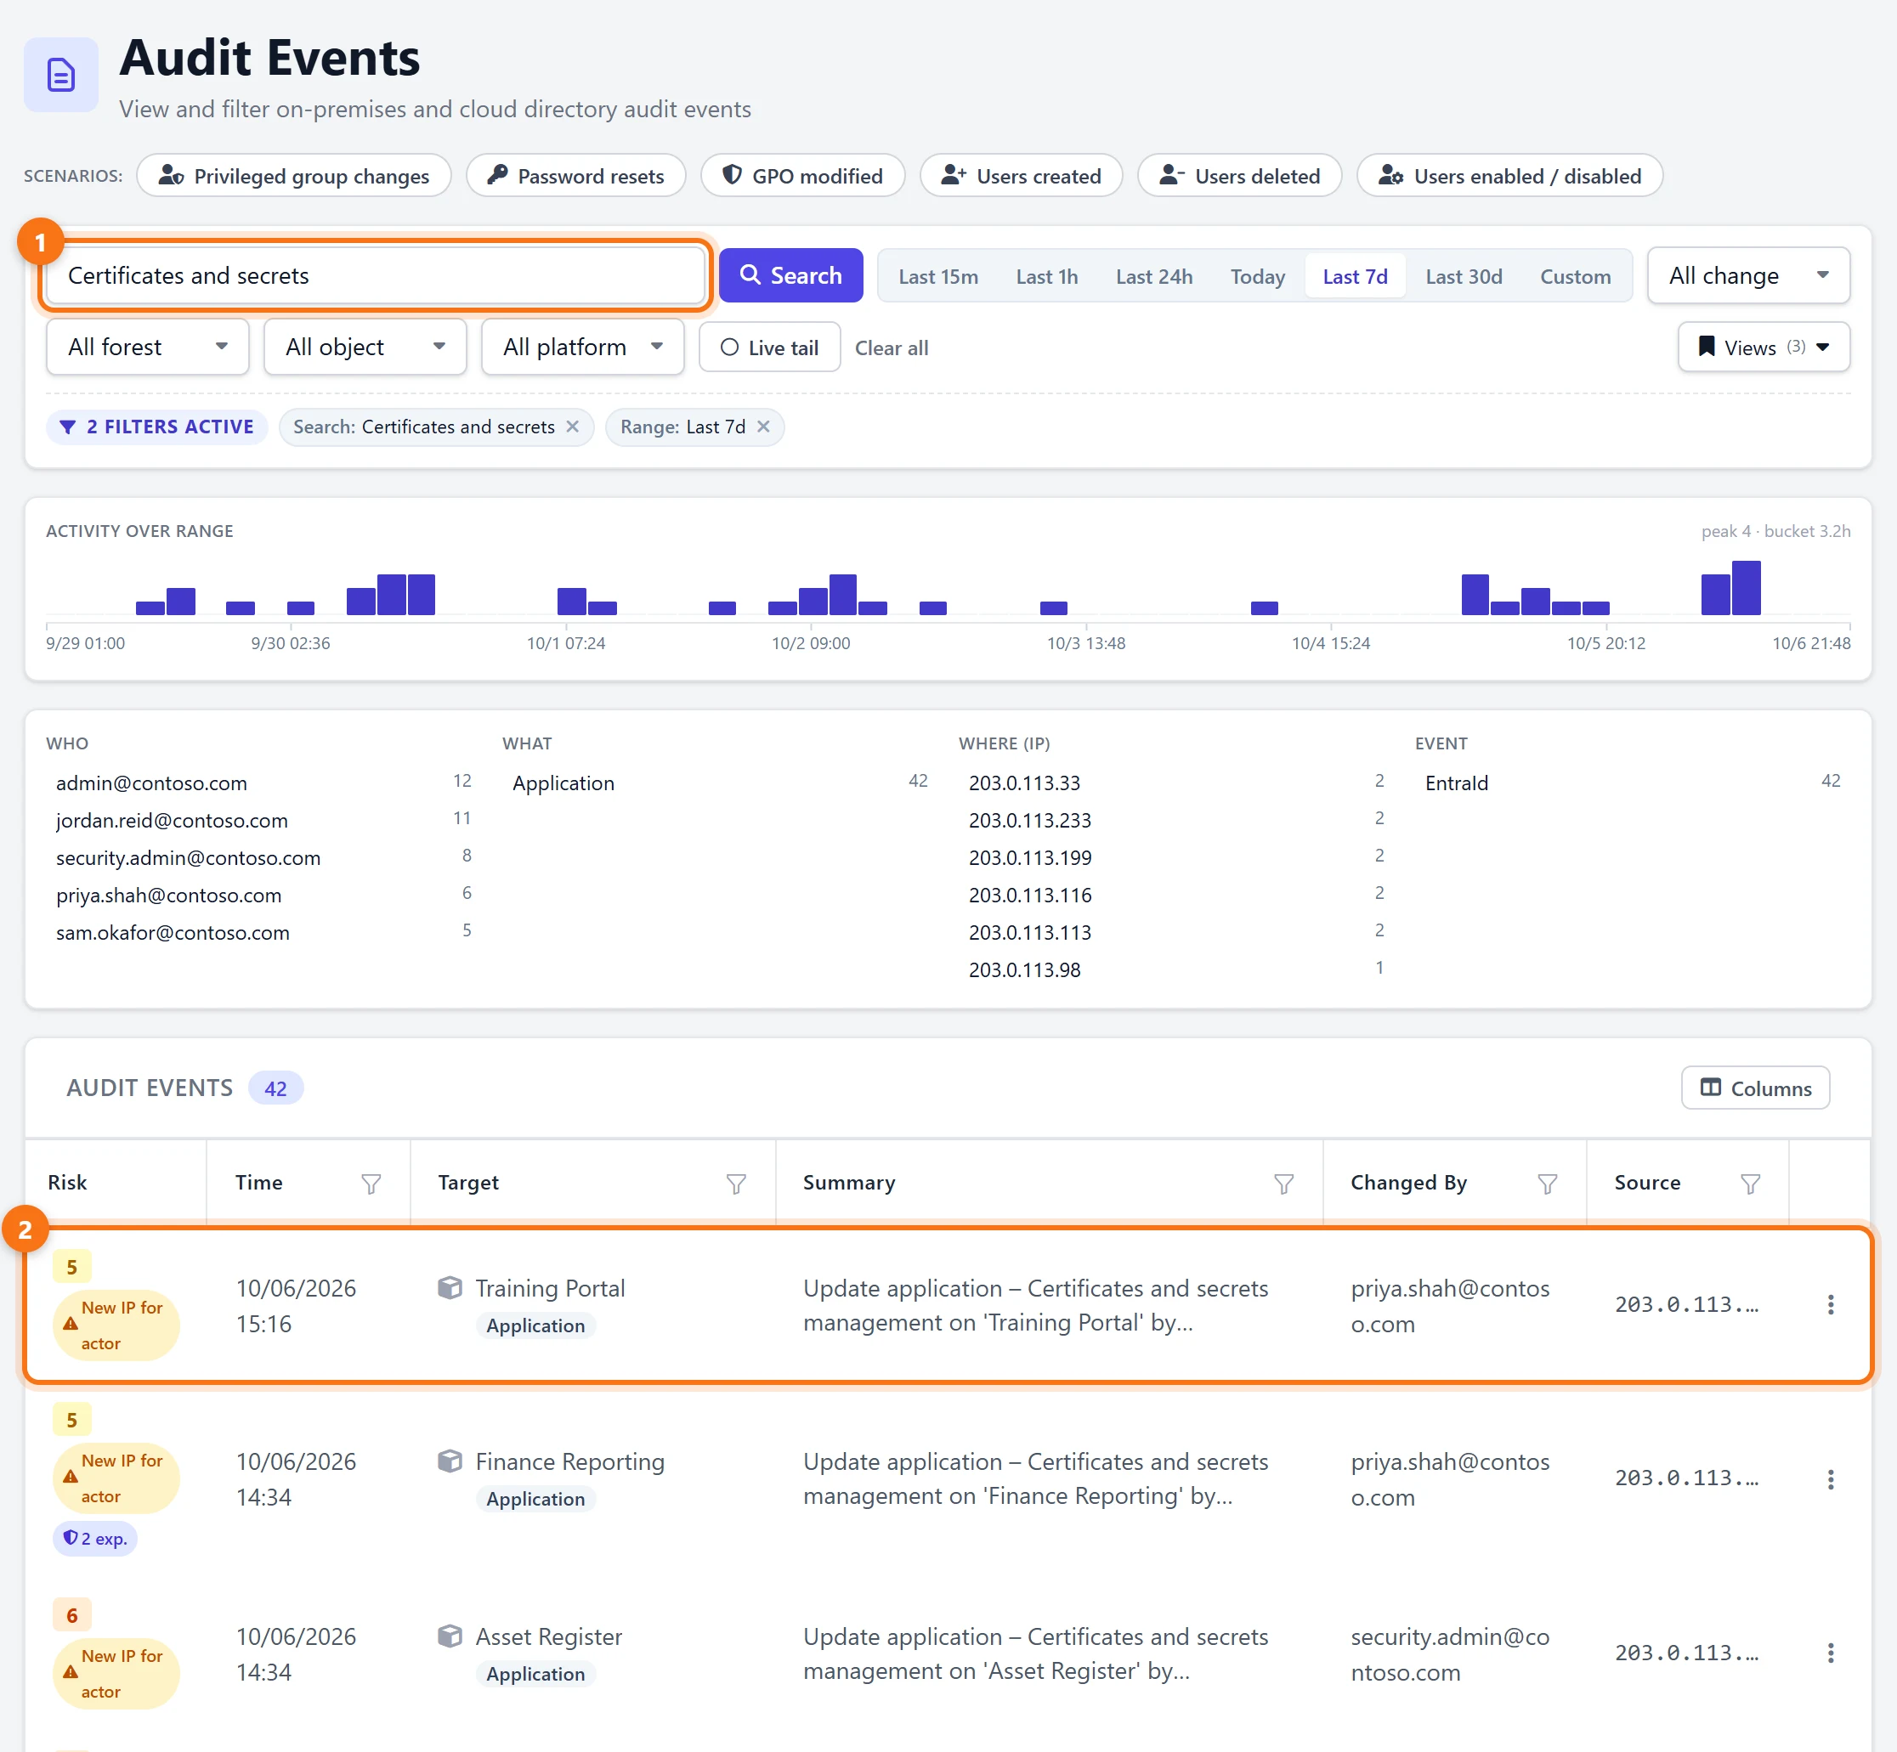Open Target column filter icon

coord(736,1184)
